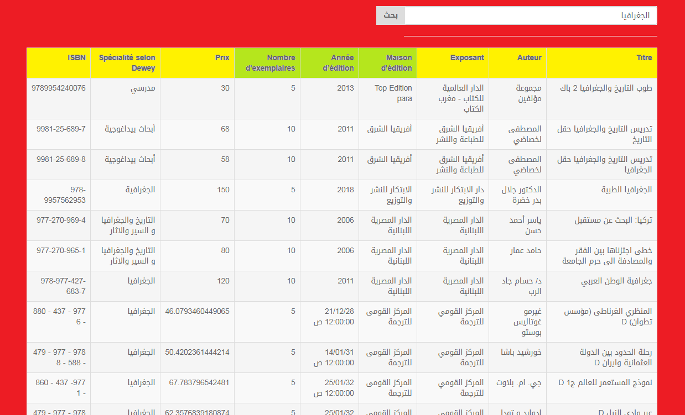Click title تركيا: البحث عن مستقبل

coord(614,220)
